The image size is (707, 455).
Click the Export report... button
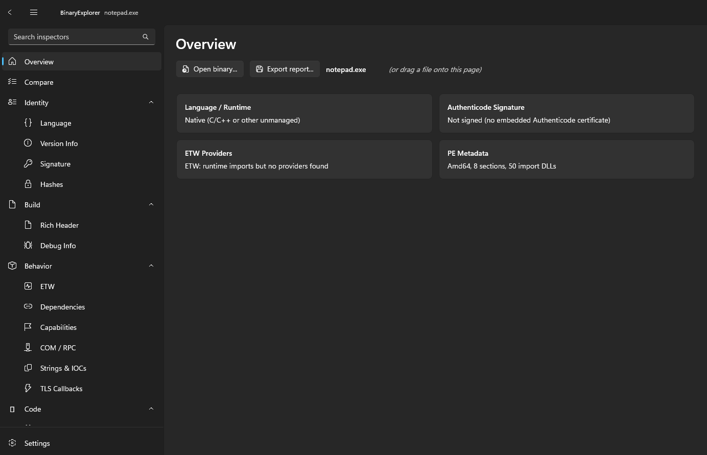pos(285,69)
